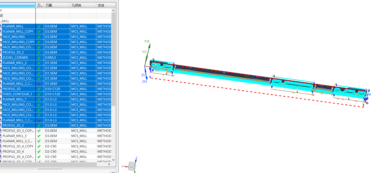Select the PROFILE_3D operation
387x173 pixels.
(x=11, y=89)
